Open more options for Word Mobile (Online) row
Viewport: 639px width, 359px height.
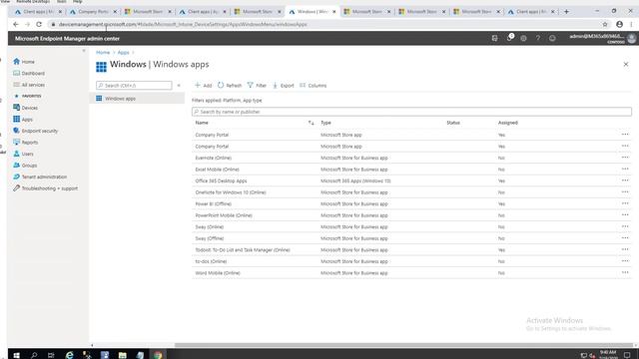click(625, 272)
